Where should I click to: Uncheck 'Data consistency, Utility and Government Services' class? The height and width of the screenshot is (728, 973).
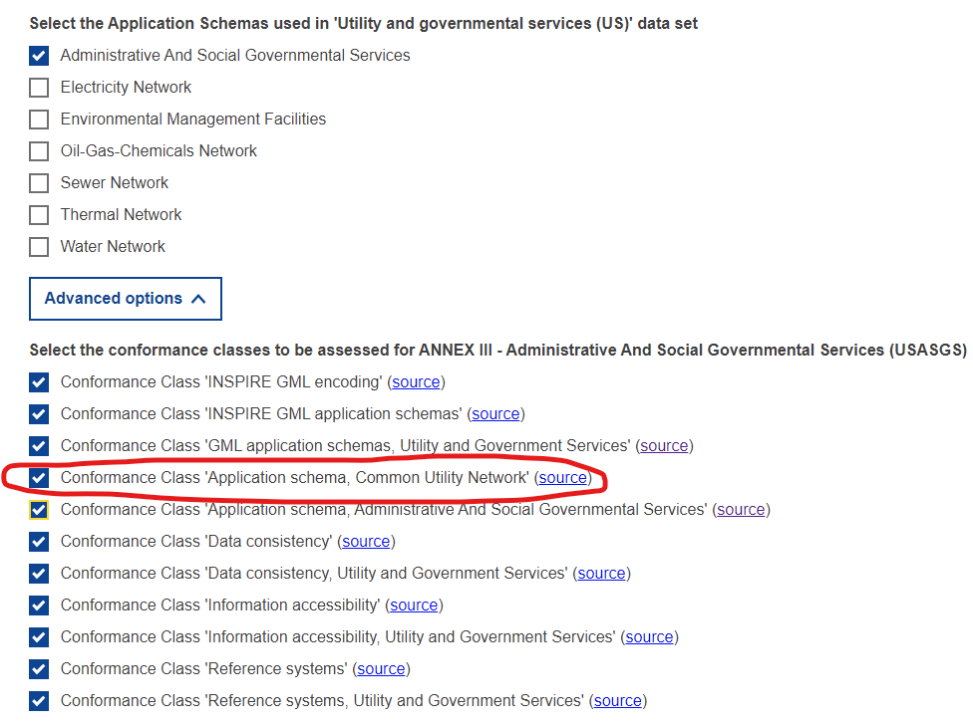[38, 574]
